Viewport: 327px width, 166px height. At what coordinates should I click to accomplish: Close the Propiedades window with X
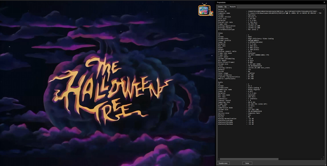point(324,2)
